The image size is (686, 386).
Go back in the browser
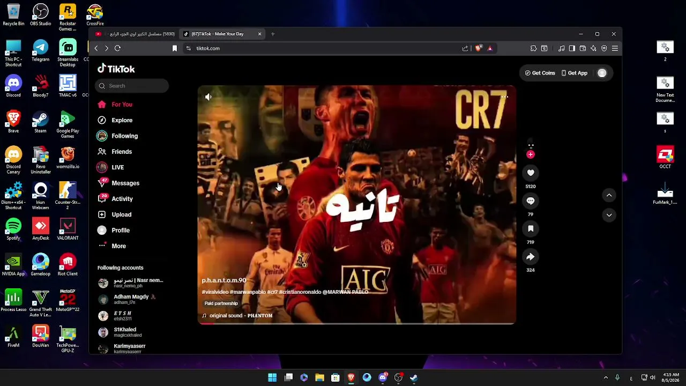coord(96,48)
